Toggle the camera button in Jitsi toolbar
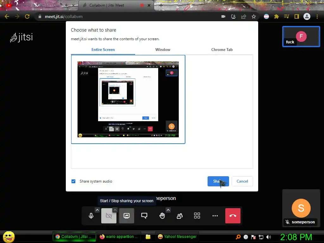324x243 pixels. click(x=109, y=216)
